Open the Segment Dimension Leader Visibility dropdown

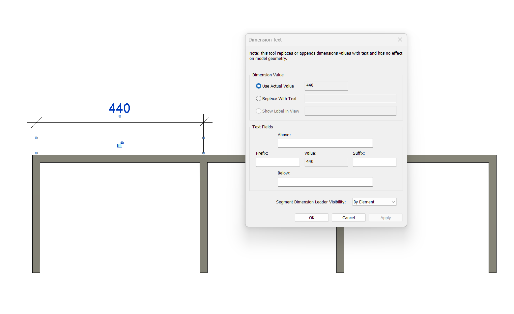pyautogui.click(x=374, y=202)
